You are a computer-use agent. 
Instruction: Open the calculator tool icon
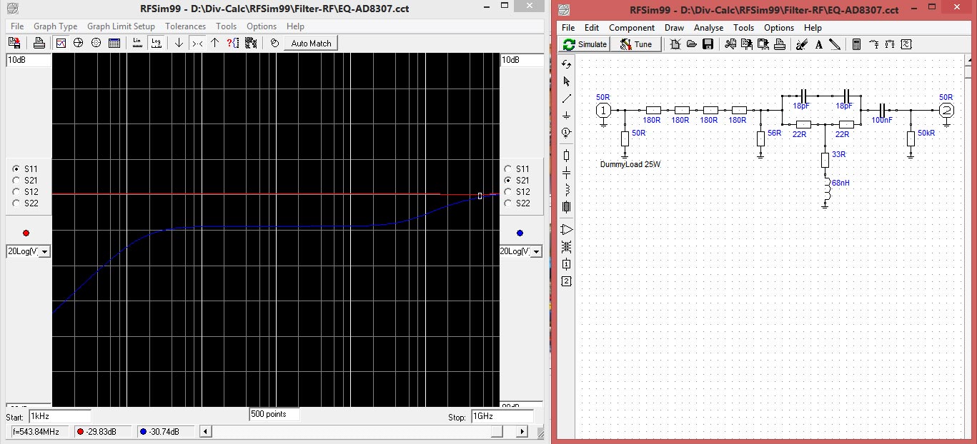tap(856, 44)
